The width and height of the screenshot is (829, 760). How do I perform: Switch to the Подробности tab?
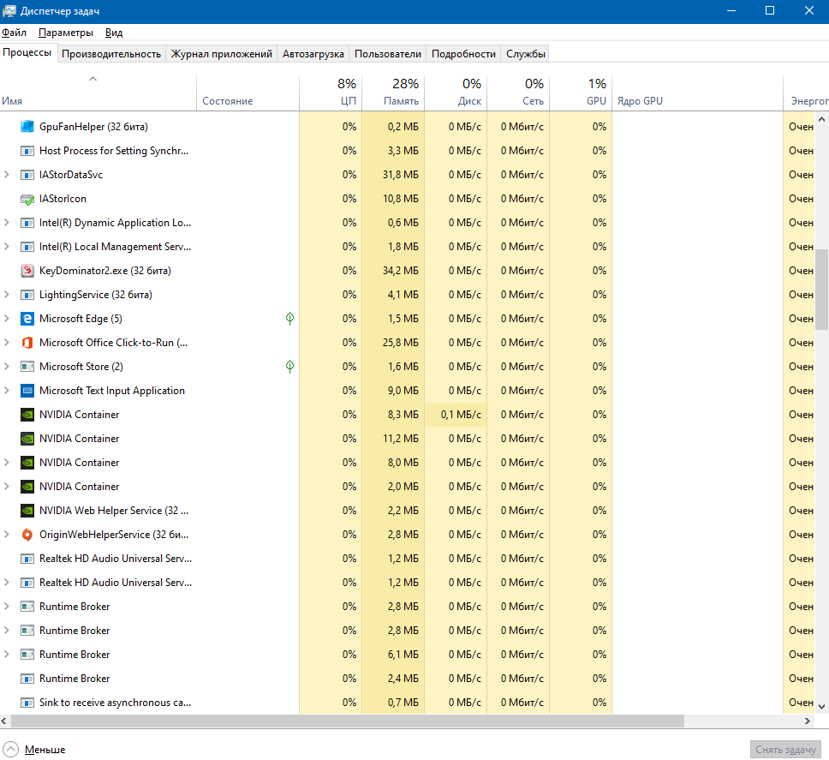click(463, 54)
